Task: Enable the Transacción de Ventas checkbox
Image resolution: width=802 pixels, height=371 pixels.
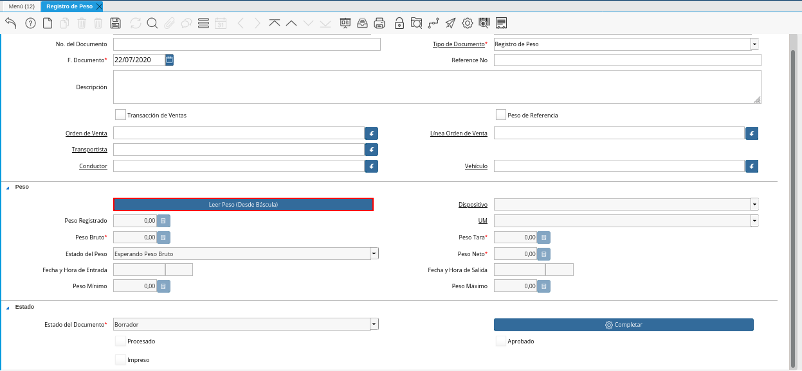Action: click(120, 115)
